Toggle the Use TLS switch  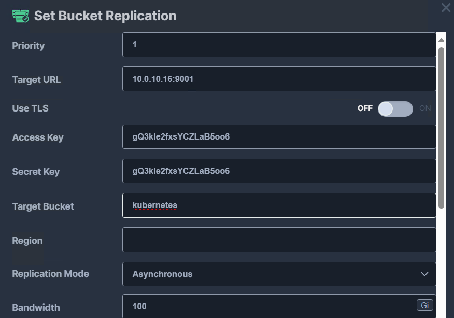[395, 108]
